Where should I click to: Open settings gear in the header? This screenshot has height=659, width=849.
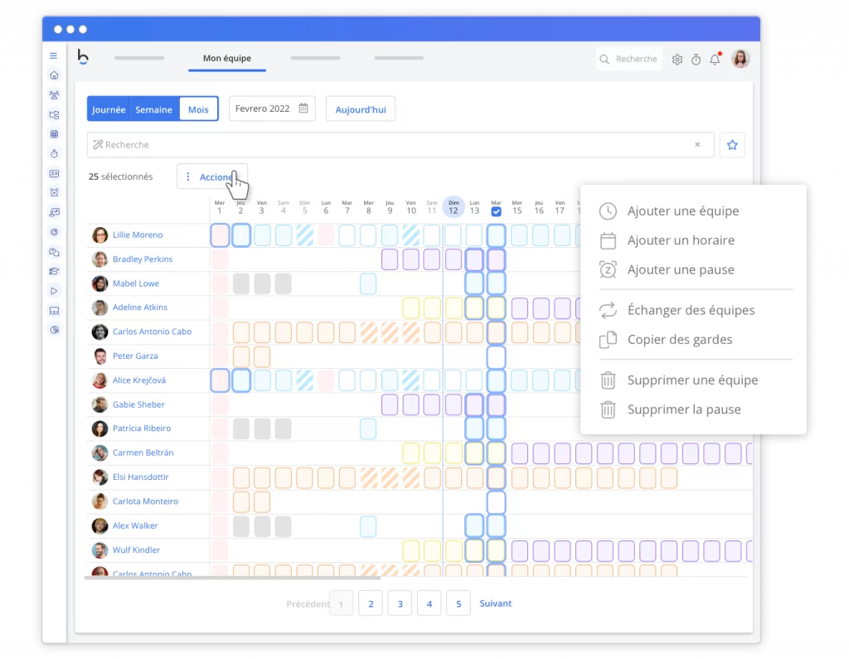(x=677, y=60)
